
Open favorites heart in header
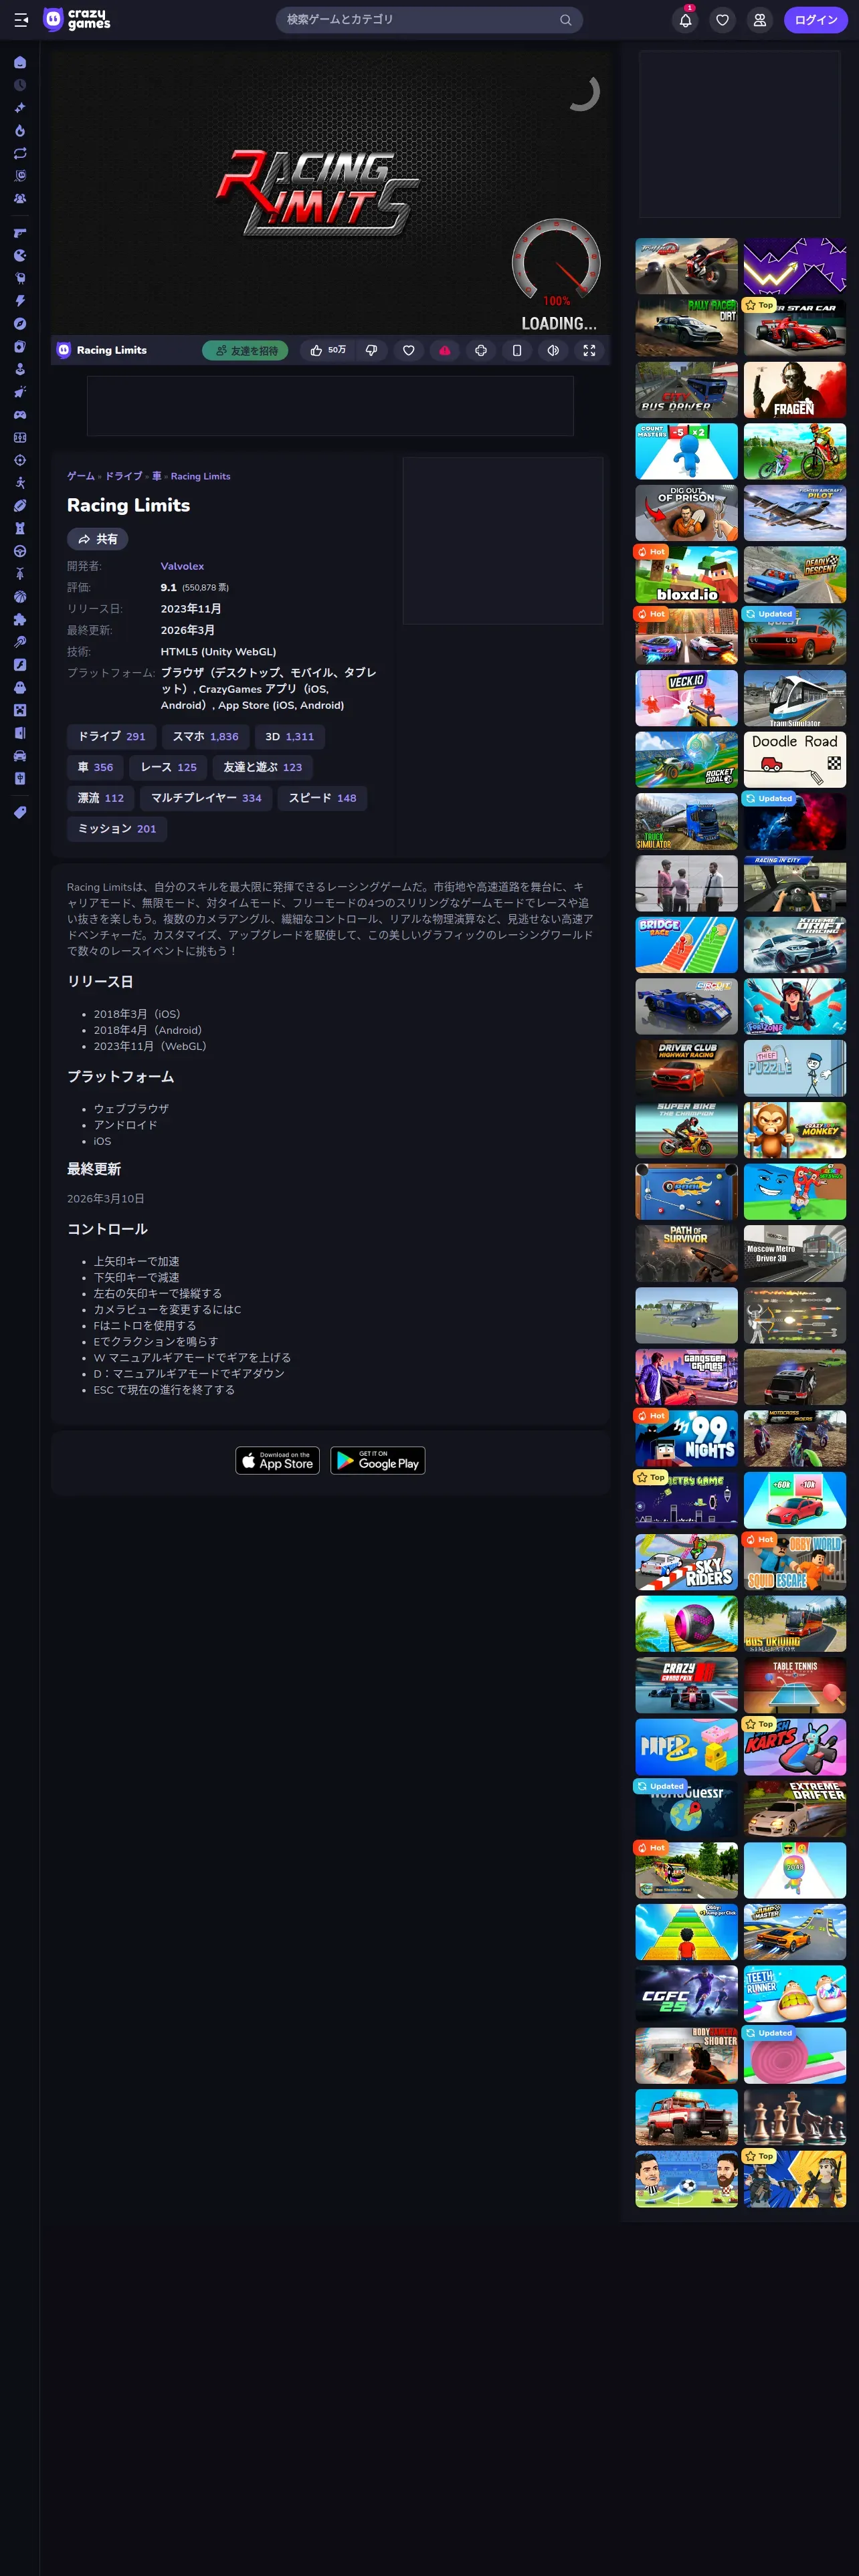pyautogui.click(x=722, y=20)
